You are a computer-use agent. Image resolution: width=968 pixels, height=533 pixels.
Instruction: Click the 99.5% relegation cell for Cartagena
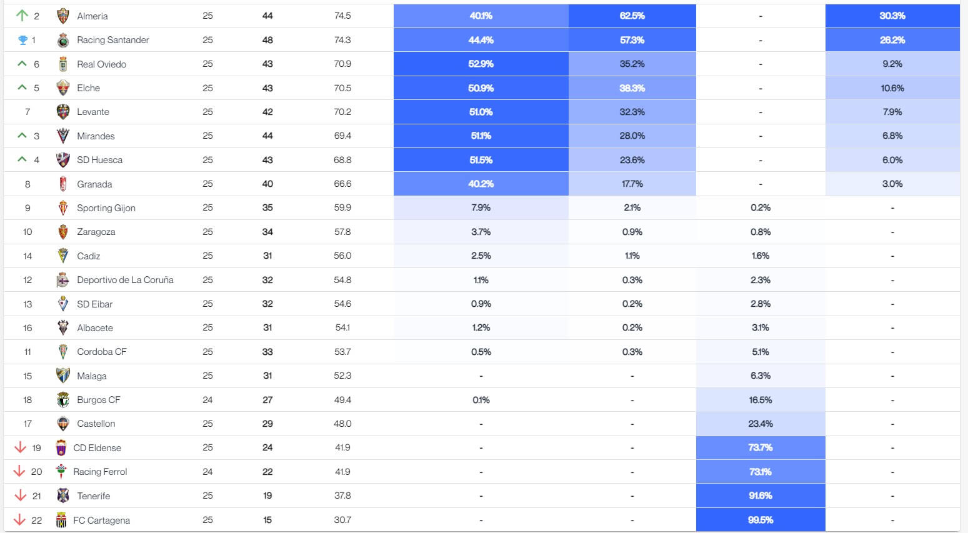(761, 520)
